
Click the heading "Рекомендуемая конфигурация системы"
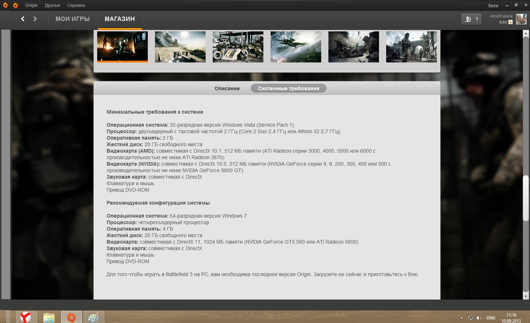(x=158, y=203)
